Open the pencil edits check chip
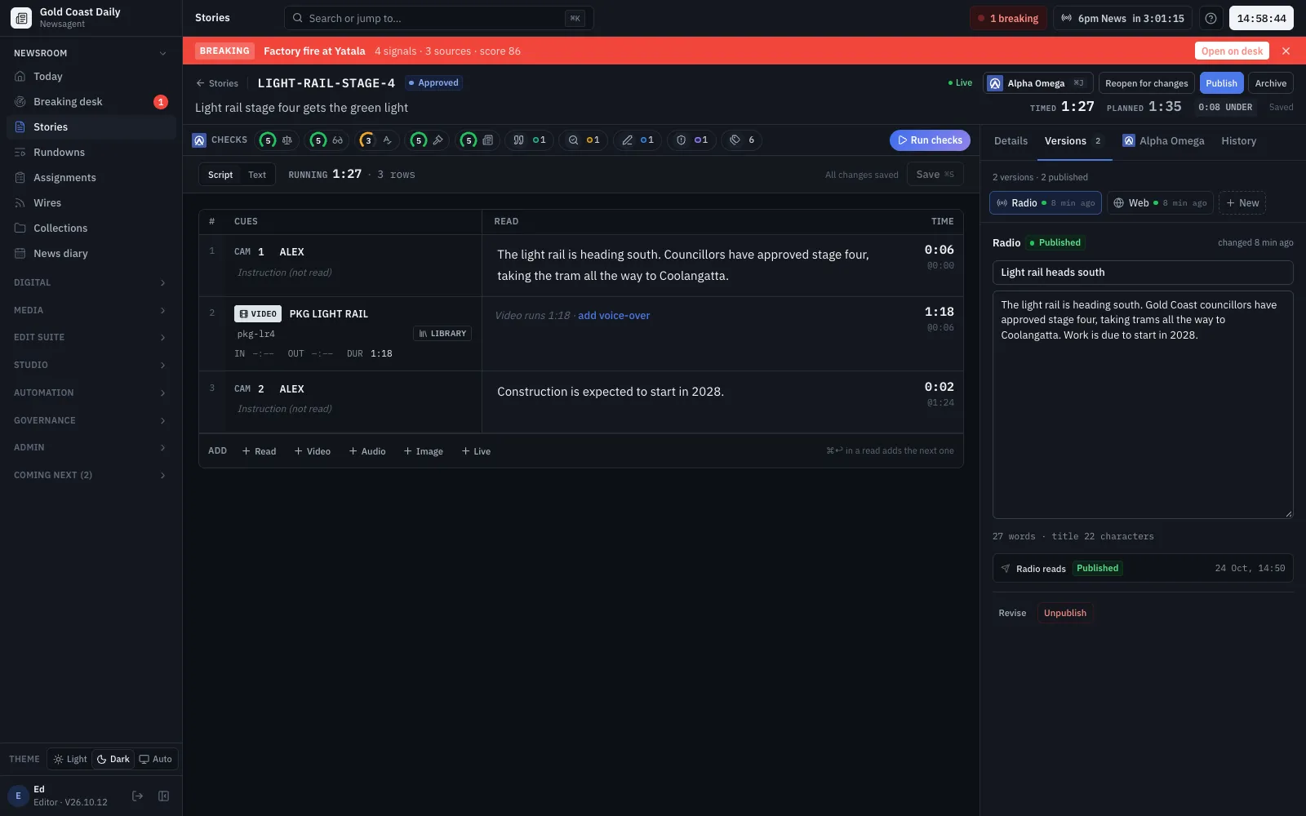Screen dimensions: 1306x816 click(x=637, y=140)
